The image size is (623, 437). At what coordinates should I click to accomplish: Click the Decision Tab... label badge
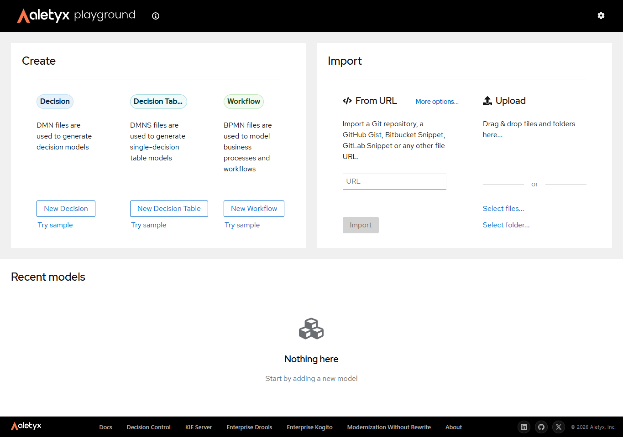coord(158,102)
